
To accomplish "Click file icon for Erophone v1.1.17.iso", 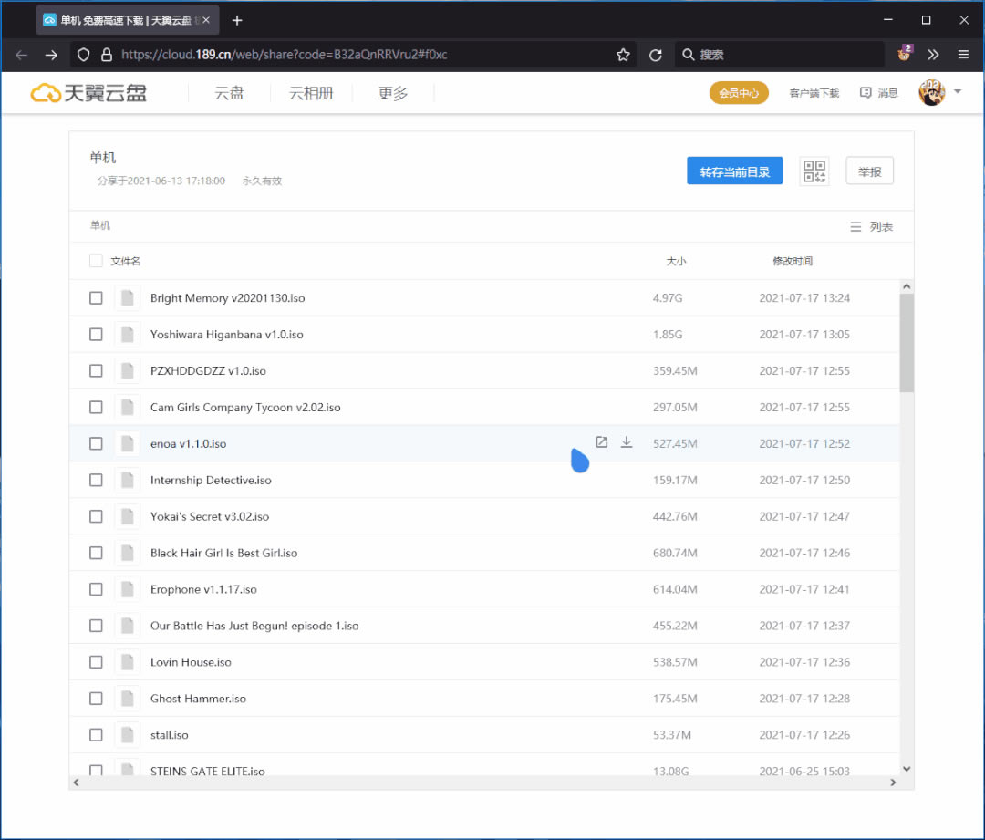I will [x=128, y=589].
